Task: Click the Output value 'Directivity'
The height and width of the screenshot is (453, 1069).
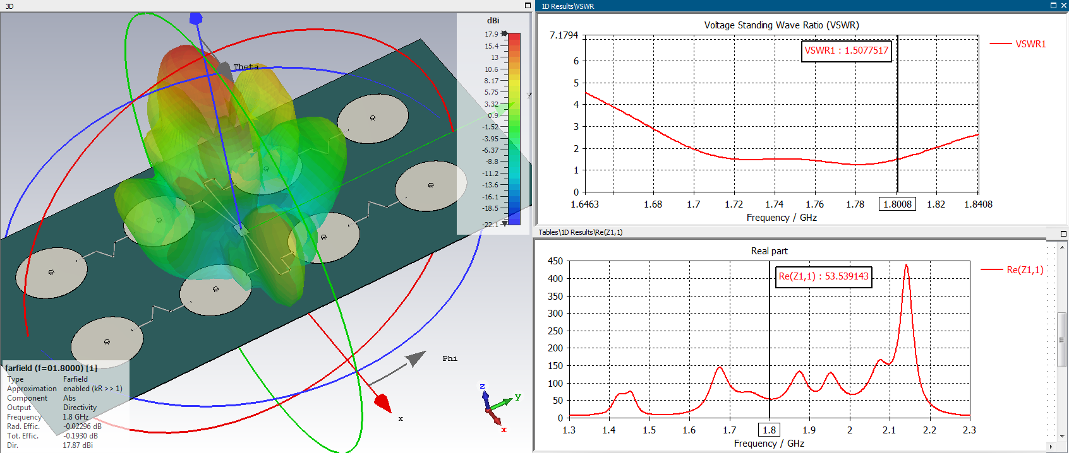Action: [x=80, y=408]
